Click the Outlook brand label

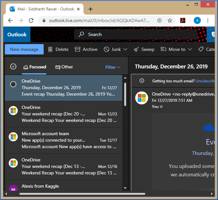[17, 34]
